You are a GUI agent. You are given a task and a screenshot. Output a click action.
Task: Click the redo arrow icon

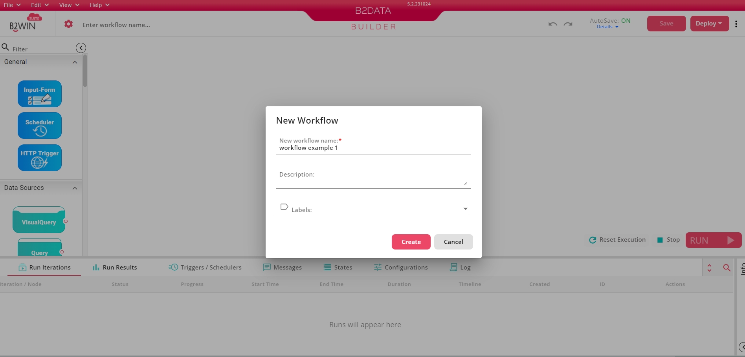pos(568,24)
